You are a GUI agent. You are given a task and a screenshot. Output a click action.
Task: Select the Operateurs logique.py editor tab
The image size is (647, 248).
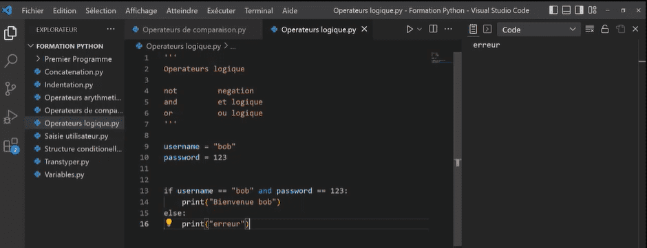coord(318,30)
